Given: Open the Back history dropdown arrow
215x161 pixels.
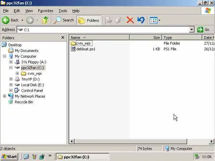Looking at the screenshot, I should (22, 20).
